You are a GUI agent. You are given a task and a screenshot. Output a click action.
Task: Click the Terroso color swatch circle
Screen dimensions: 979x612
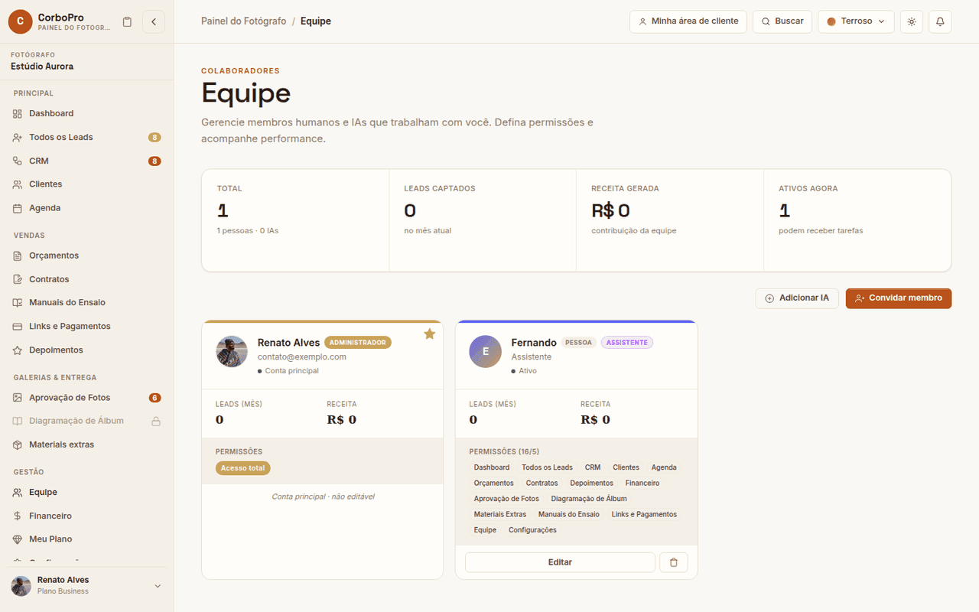(831, 21)
